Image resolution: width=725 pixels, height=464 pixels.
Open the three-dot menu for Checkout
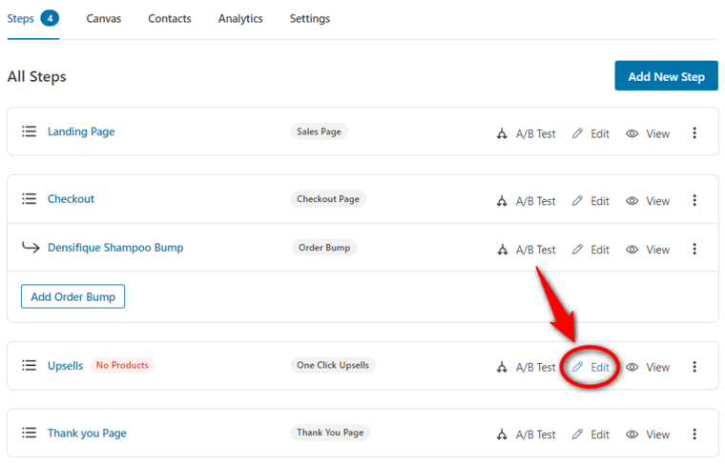694,200
